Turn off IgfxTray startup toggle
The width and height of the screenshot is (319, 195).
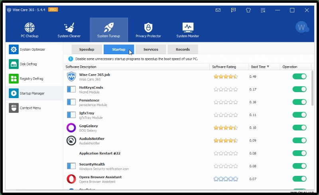click(x=299, y=115)
